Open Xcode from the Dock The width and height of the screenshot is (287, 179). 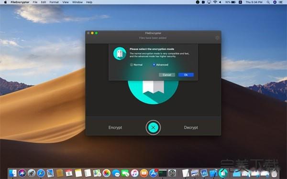tap(213, 173)
